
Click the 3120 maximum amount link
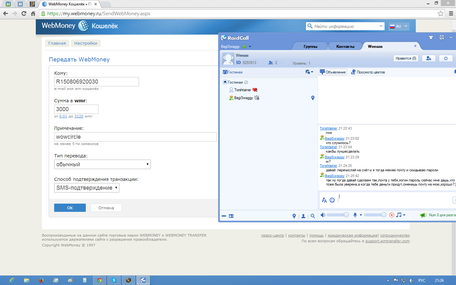point(79,116)
